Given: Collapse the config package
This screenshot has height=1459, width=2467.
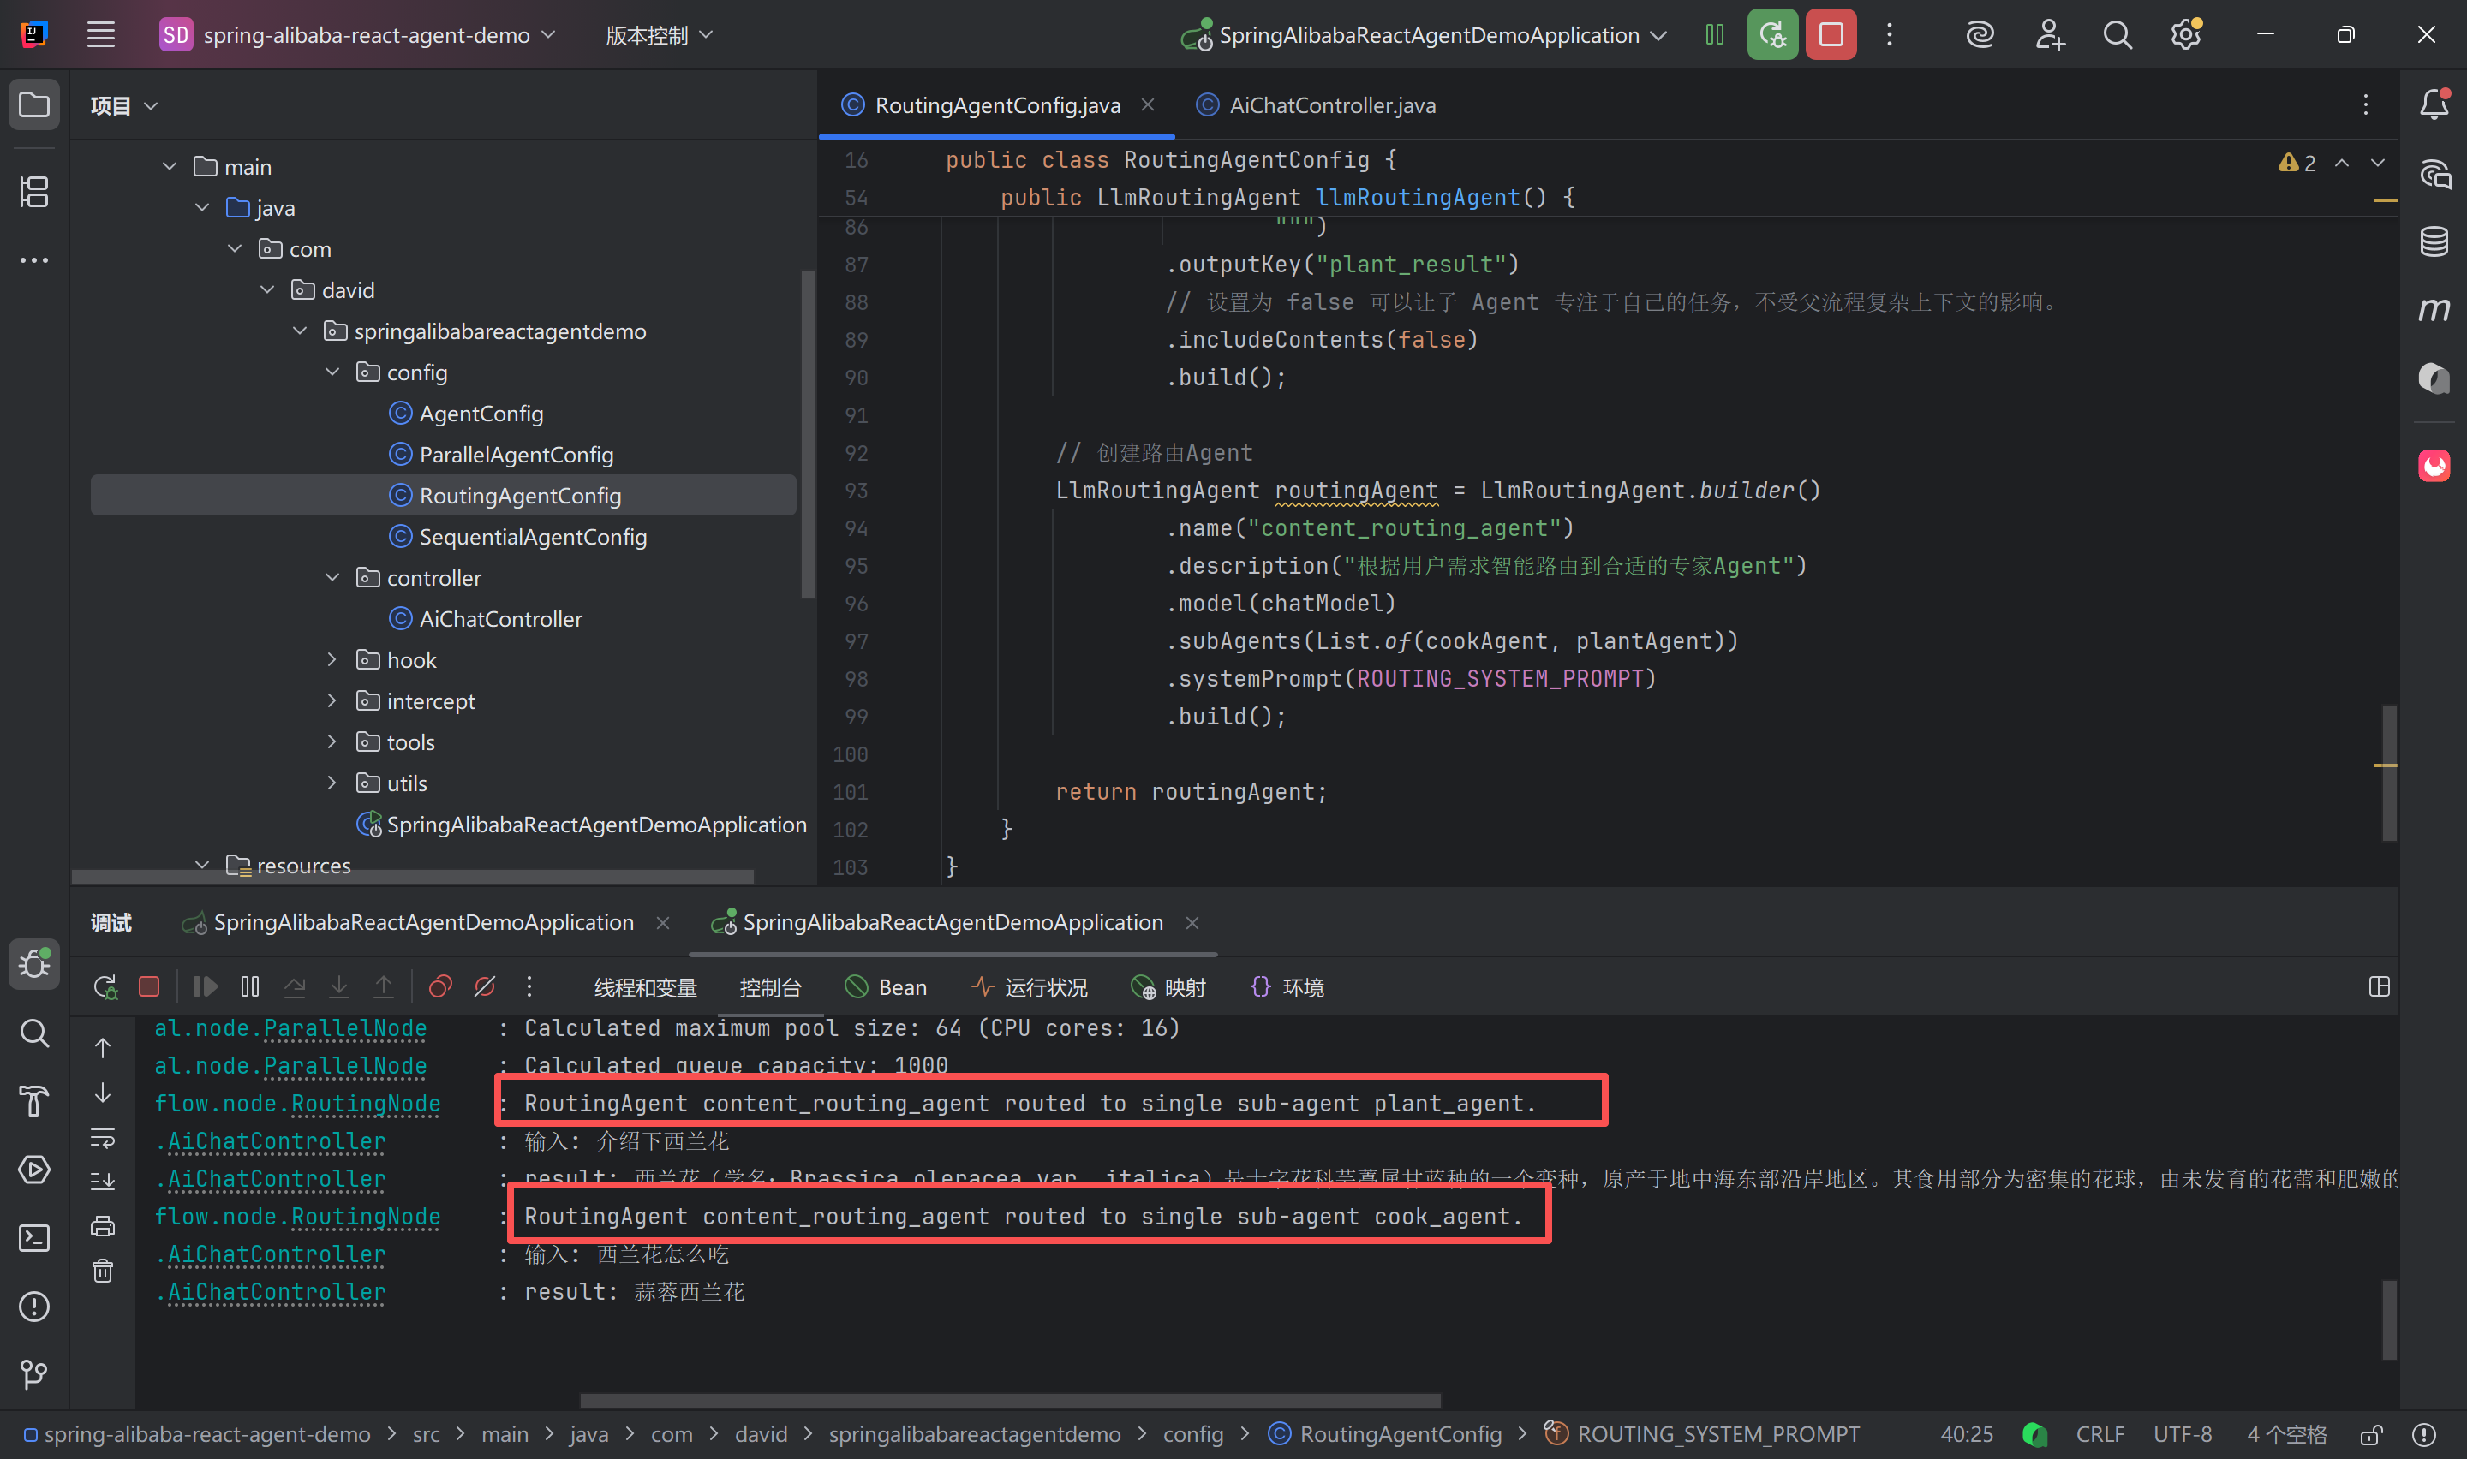Looking at the screenshot, I should [332, 372].
